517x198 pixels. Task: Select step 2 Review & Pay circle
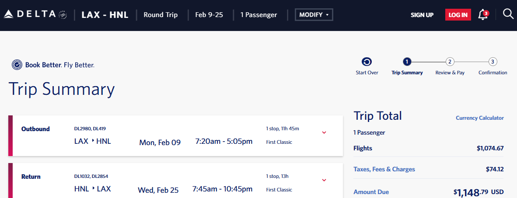click(x=450, y=62)
